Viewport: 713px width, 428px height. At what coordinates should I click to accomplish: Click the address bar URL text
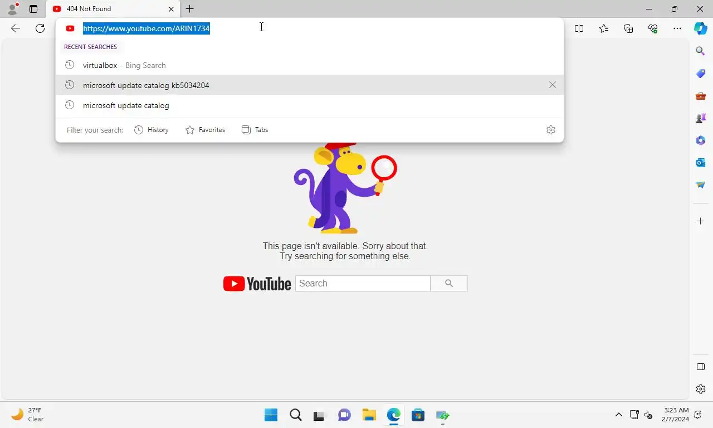146,28
